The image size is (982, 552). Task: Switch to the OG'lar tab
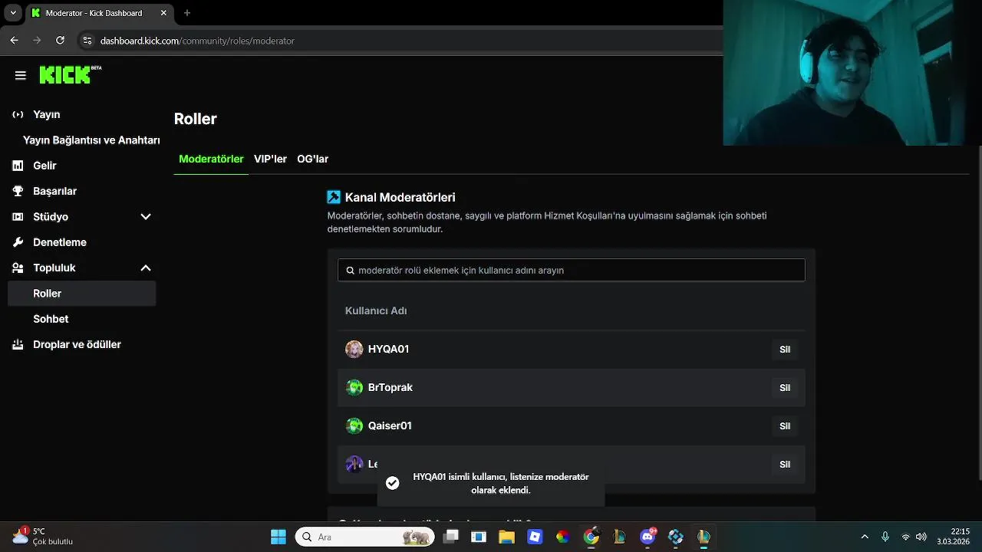[x=312, y=159]
